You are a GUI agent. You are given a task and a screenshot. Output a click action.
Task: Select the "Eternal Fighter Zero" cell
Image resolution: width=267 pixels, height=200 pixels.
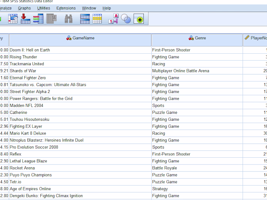click(x=80, y=78)
